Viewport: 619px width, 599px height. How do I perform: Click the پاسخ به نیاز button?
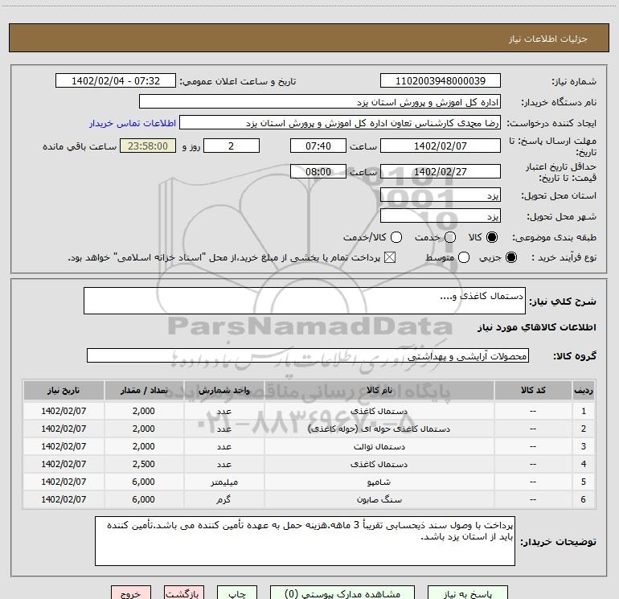[x=467, y=593]
